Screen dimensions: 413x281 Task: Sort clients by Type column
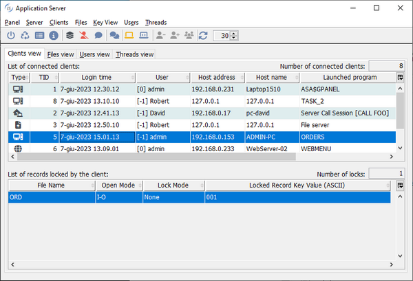19,77
